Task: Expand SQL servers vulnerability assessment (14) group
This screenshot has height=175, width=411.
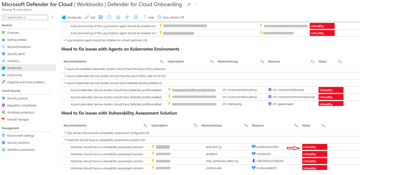Action: coord(65,133)
